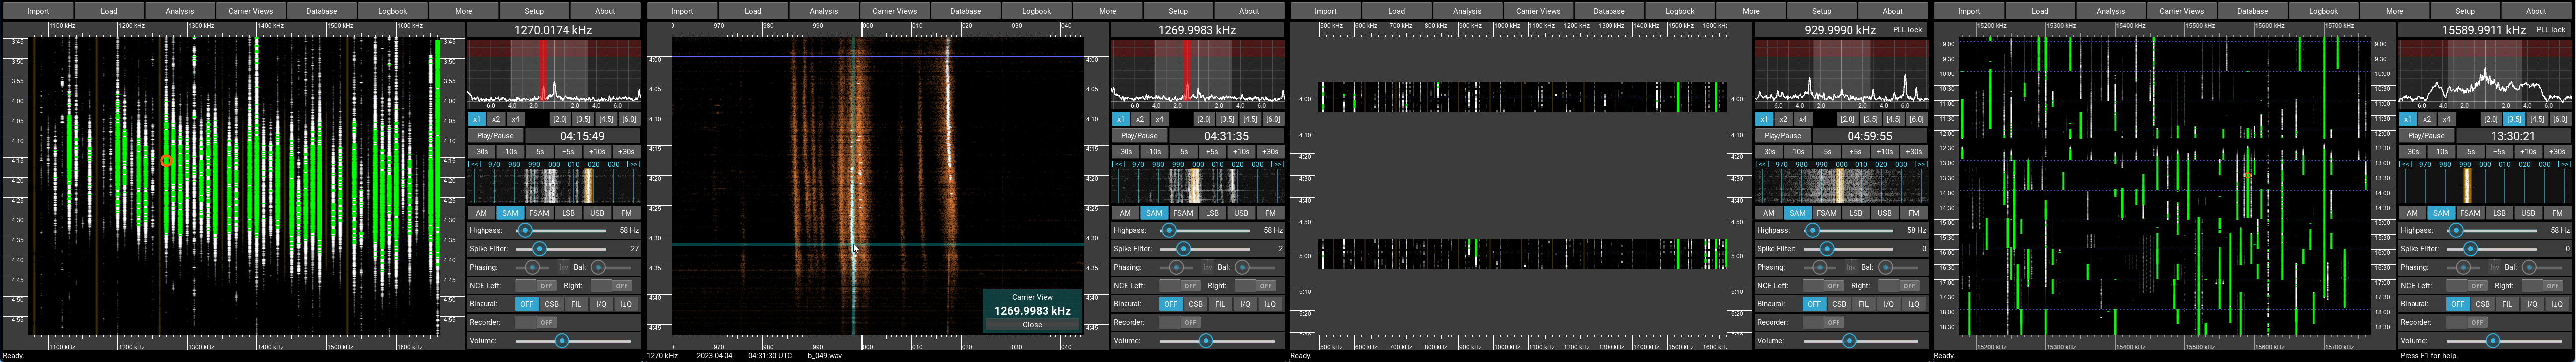
Task: Click Play/Pause next to the 13:30:21 timer
Action: 2426,136
